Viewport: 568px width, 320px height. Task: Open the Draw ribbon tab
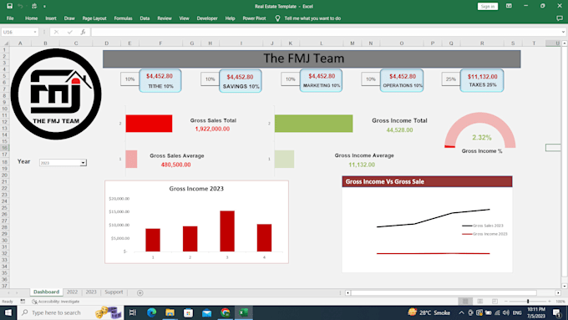click(x=69, y=18)
